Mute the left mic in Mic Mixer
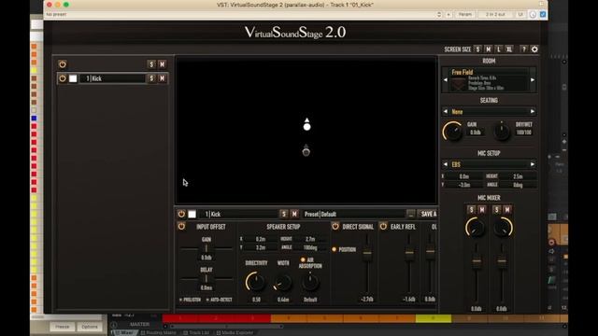This screenshot has width=598, height=336. coord(482,209)
